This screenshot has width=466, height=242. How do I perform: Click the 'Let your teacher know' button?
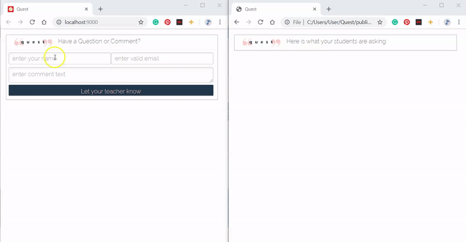coord(111,91)
